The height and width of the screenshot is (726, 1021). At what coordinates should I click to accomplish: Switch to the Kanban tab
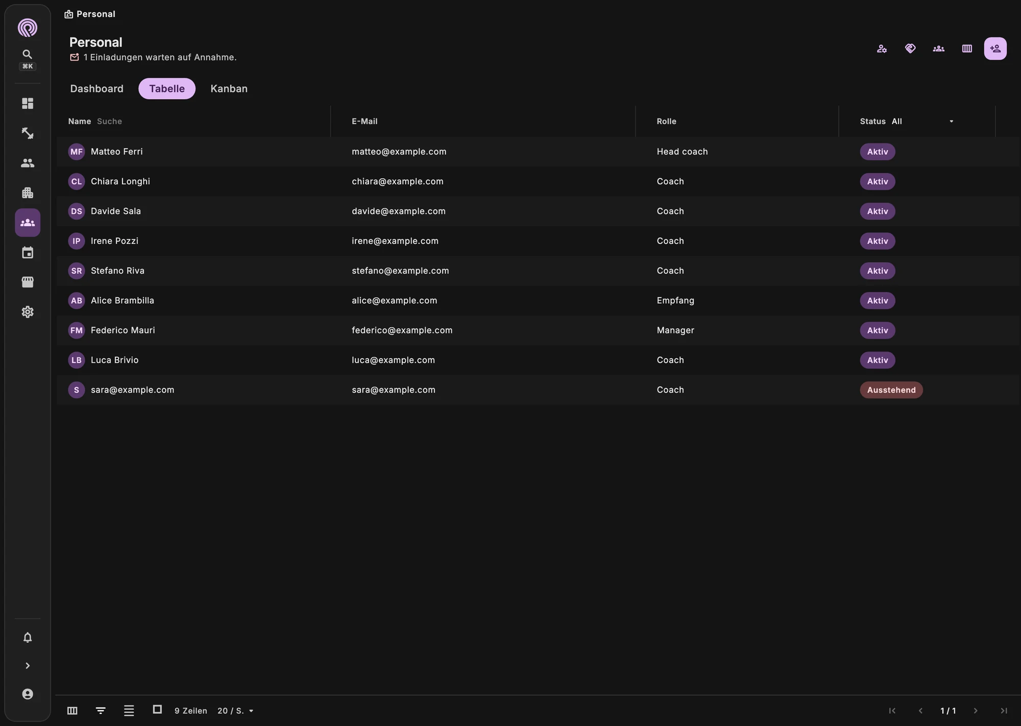(229, 89)
